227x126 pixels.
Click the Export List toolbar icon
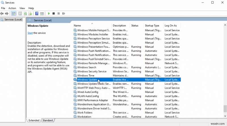click(x=30, y=14)
